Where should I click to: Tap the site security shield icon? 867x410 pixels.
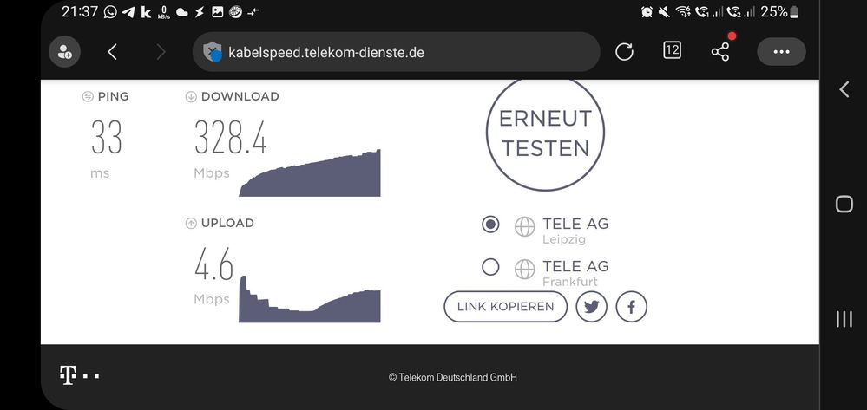tap(213, 53)
